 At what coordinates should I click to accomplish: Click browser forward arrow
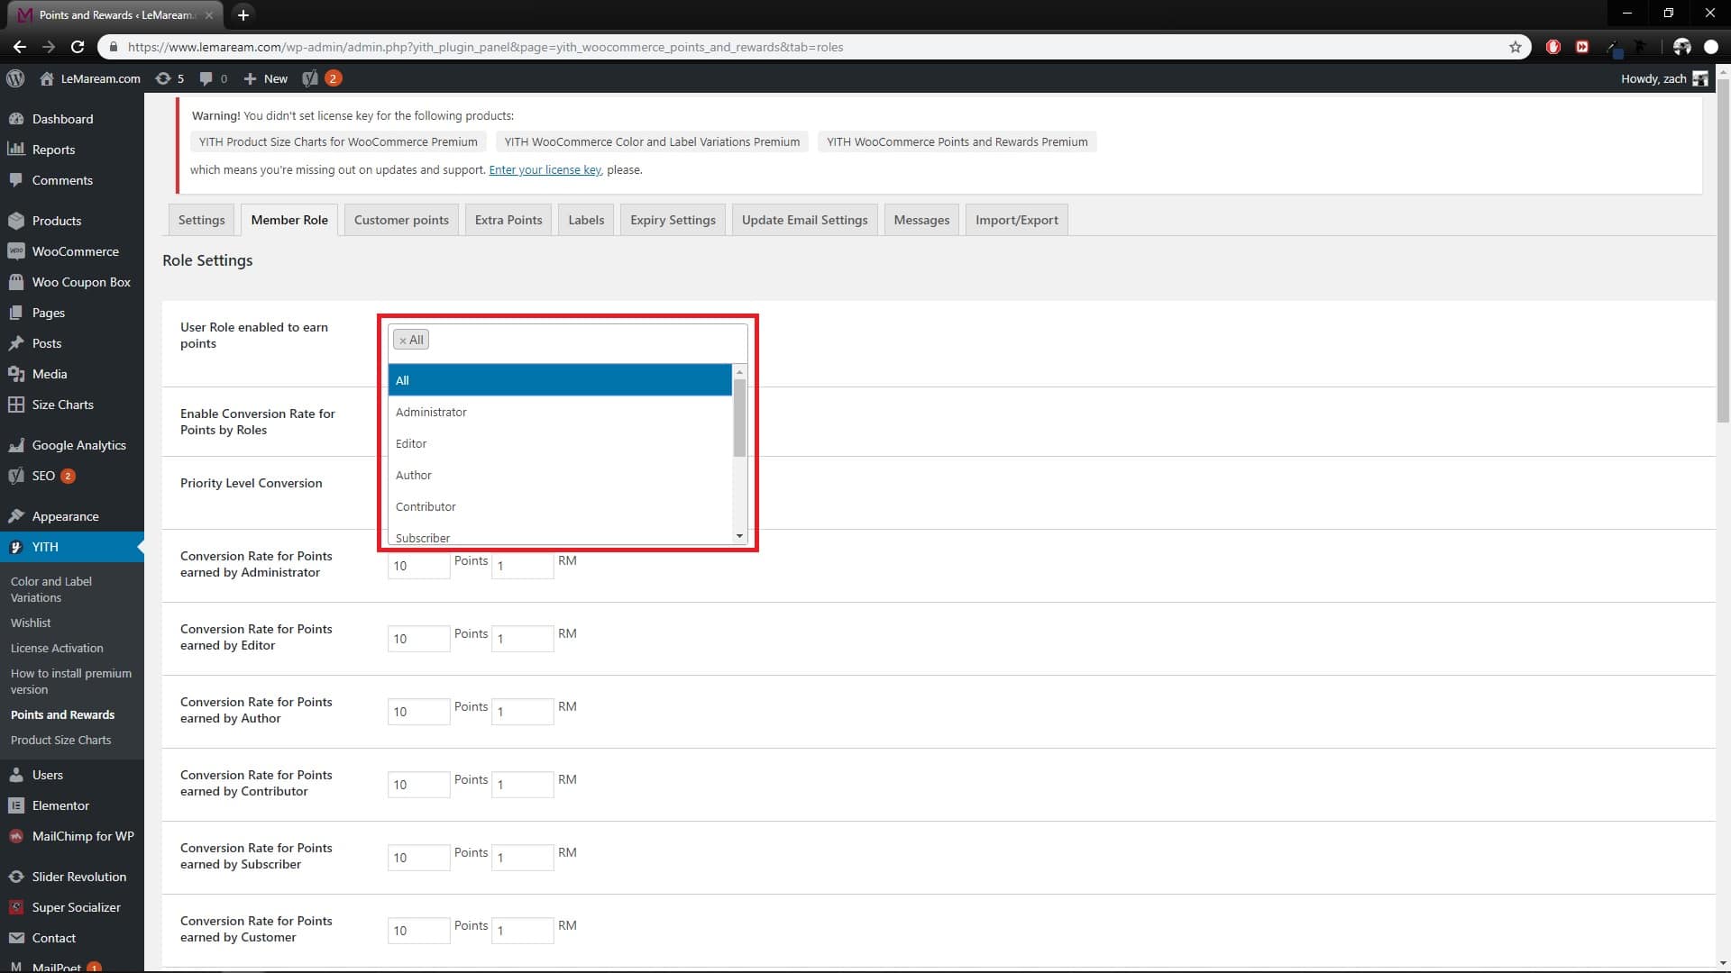[49, 47]
